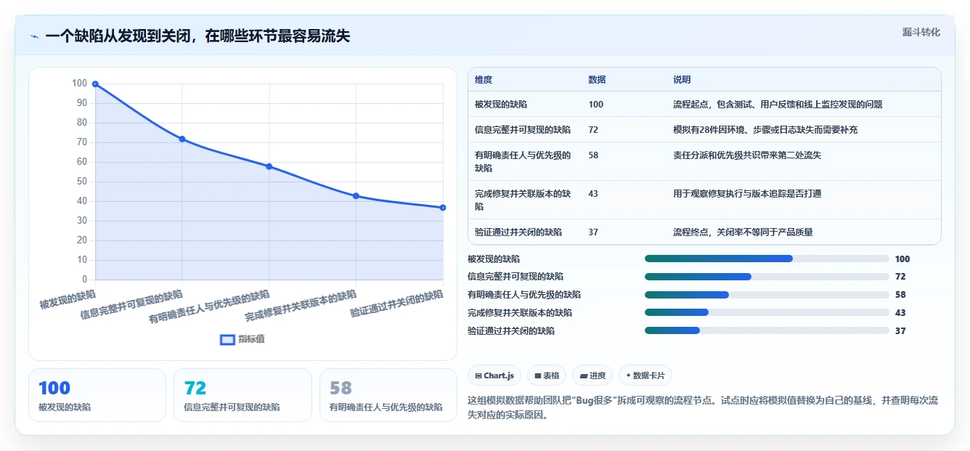This screenshot has width=970, height=451.
Task: Click table cell 验证通过并关闭的缺陷
Action: 518,232
